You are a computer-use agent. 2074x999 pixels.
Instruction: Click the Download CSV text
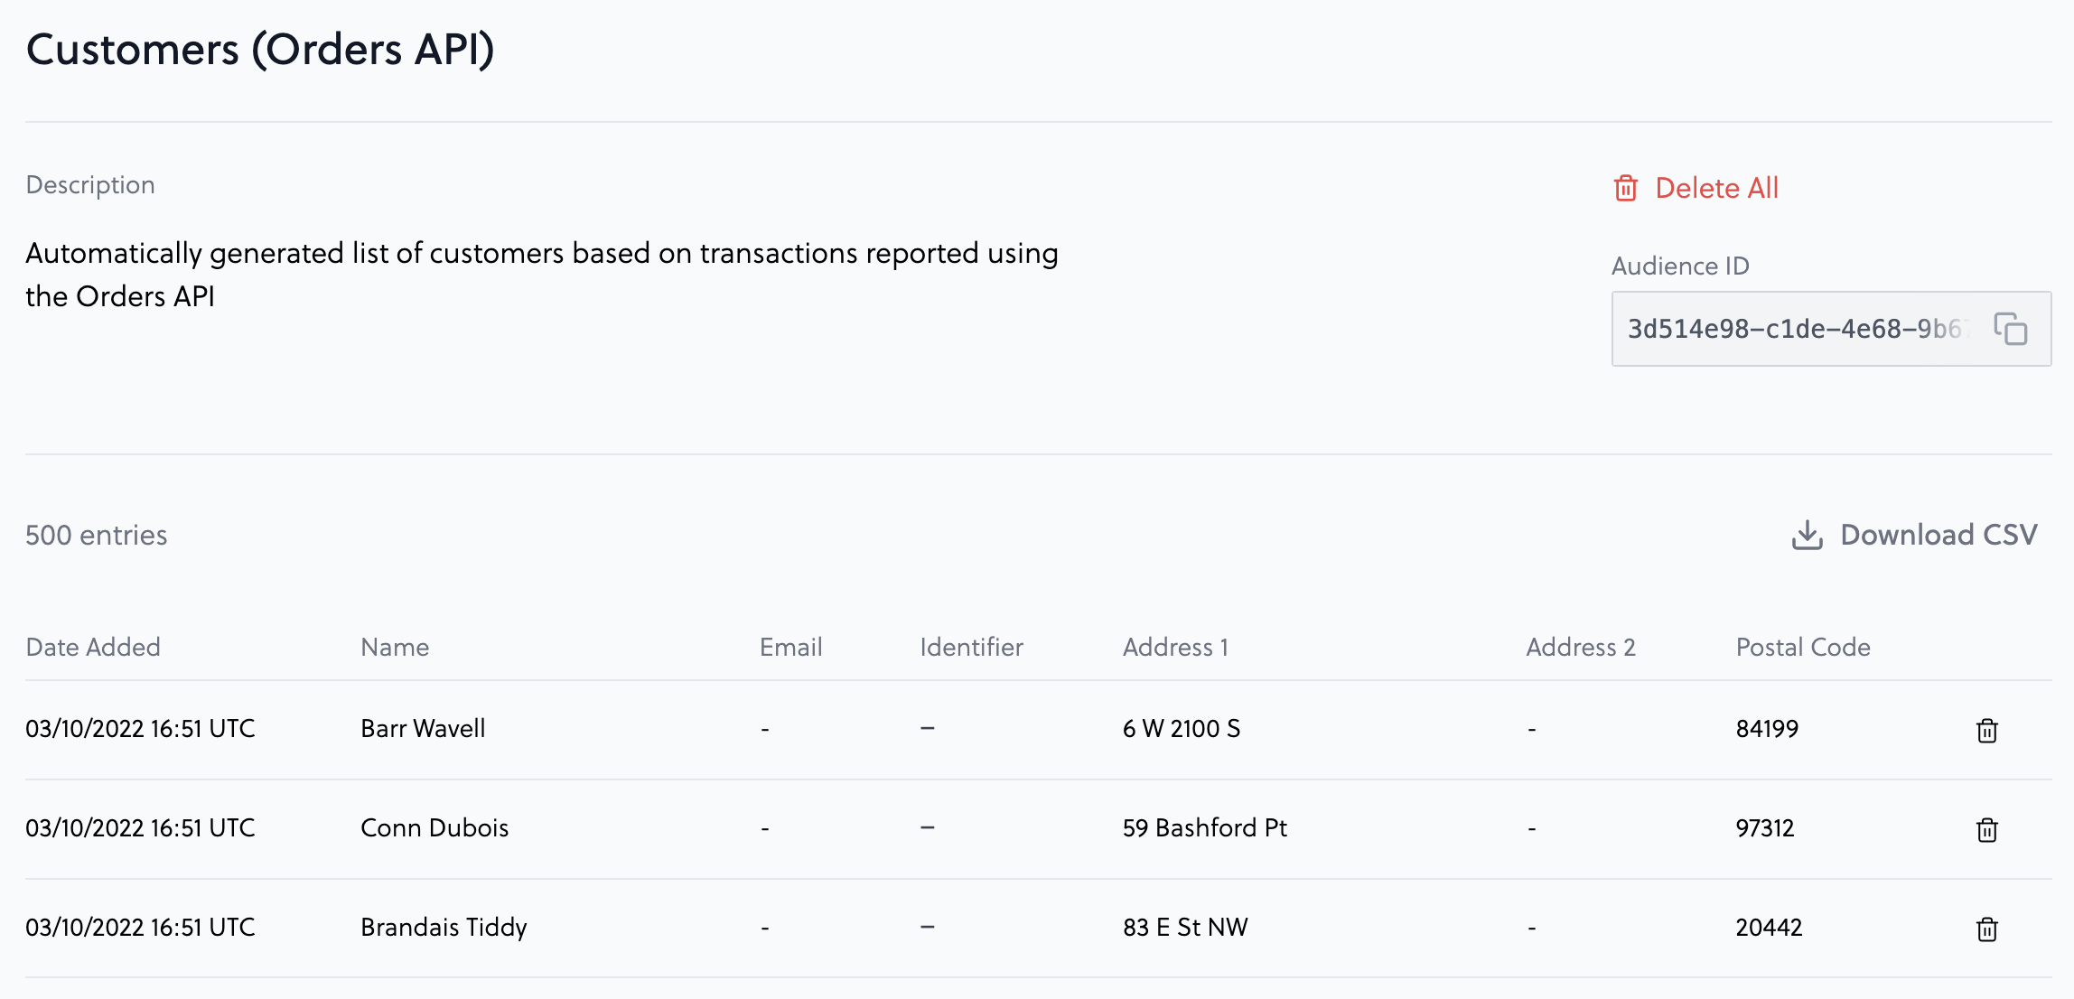click(1939, 535)
